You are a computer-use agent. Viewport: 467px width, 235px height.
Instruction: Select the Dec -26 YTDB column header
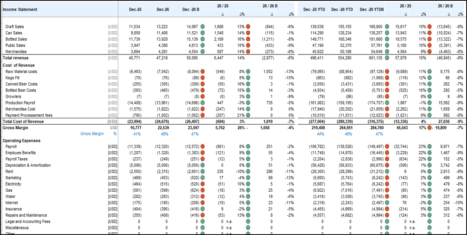[x=371, y=9]
